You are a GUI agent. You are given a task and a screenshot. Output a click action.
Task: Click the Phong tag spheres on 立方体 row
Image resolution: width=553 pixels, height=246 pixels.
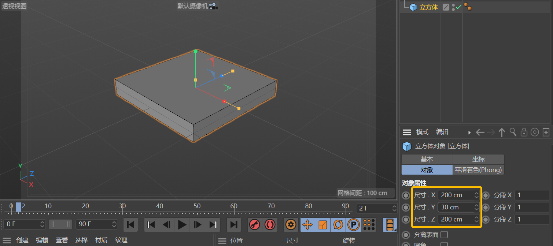[468, 6]
